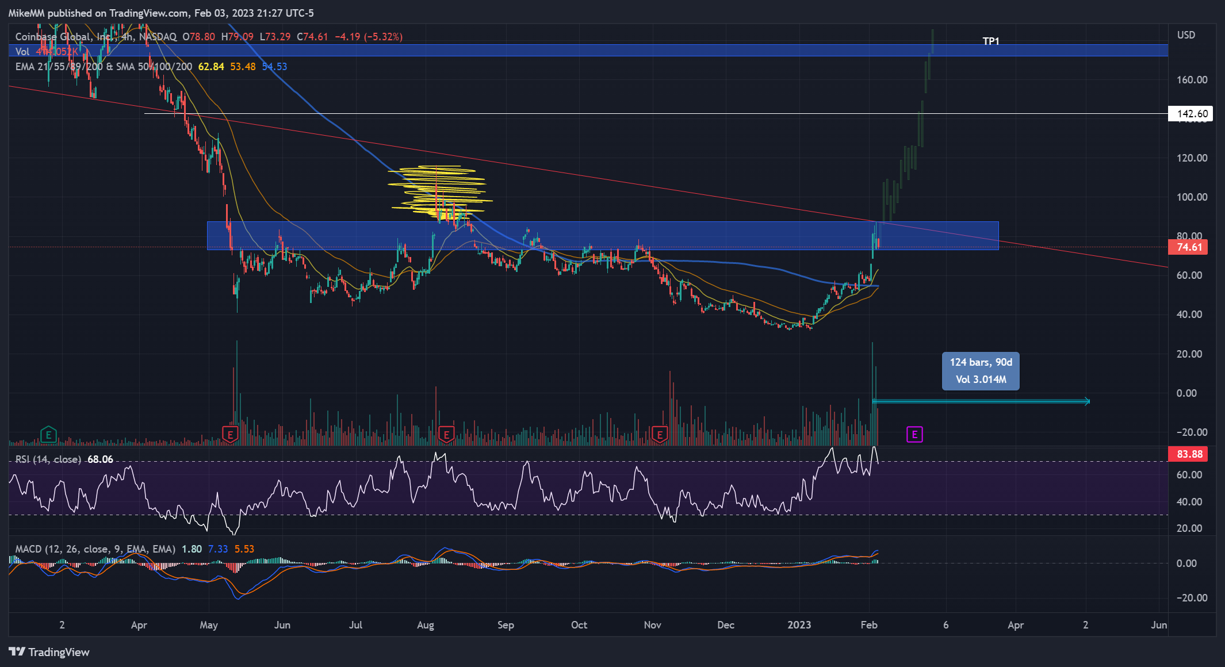Click the 142.60 price level label
This screenshot has height=667, width=1225.
(1190, 114)
